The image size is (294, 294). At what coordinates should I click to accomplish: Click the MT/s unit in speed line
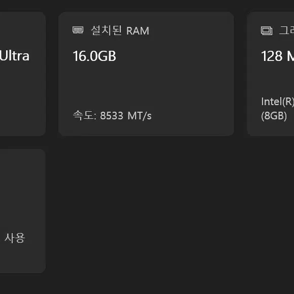point(140,116)
